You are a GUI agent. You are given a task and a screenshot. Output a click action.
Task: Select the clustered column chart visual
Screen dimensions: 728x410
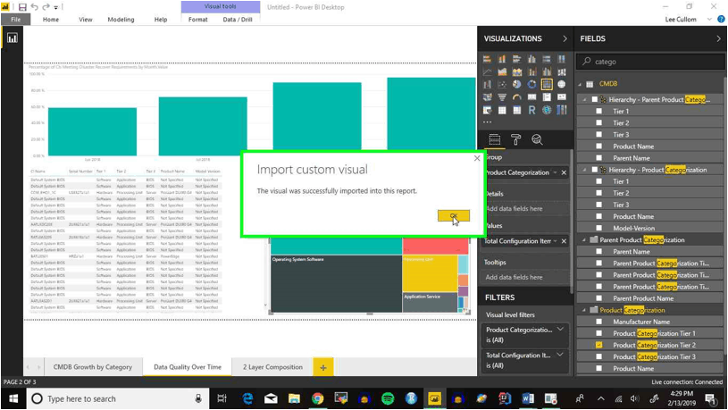[531, 59]
